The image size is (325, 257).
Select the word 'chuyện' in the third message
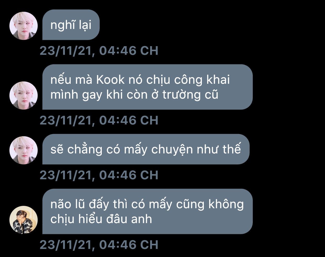(x=172, y=150)
